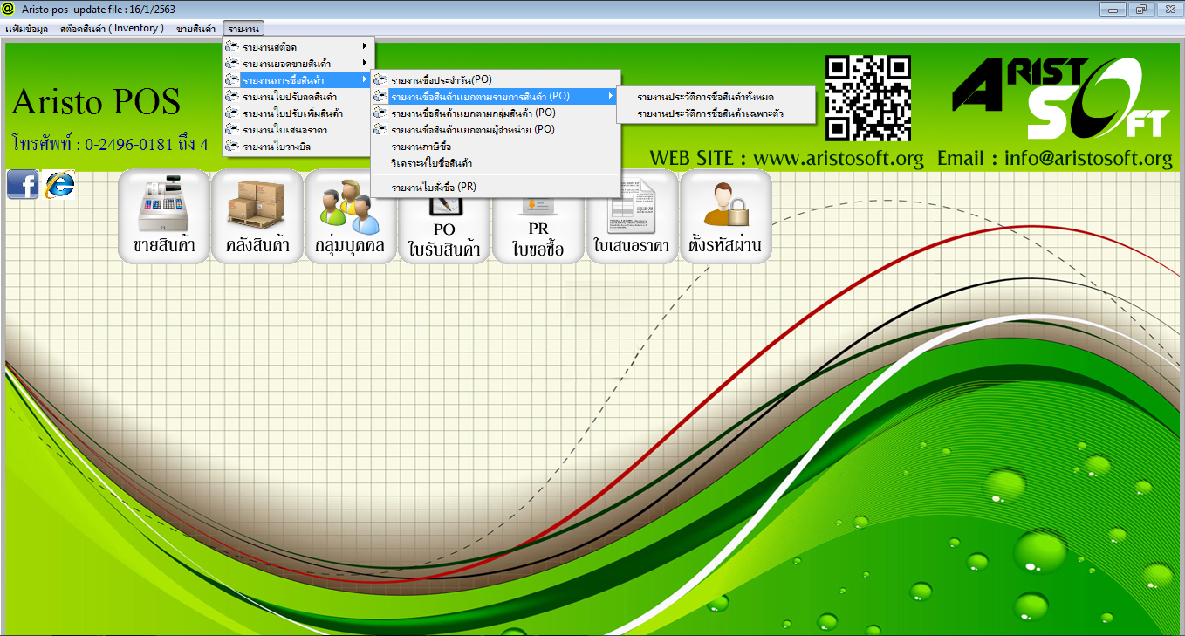
Task: Open the คลังสินค้า warehouse boxes button
Action: point(257,215)
